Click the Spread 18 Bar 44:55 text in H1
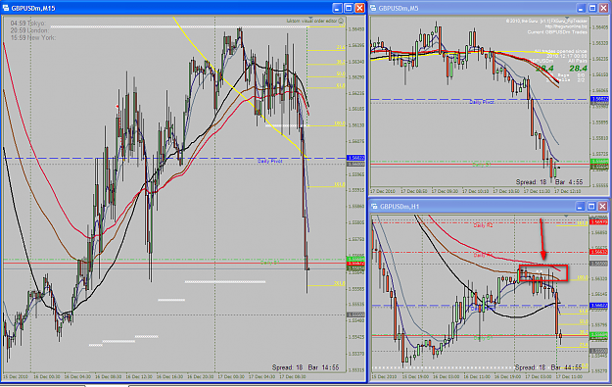Screen dimensions: 612x387 [548, 367]
